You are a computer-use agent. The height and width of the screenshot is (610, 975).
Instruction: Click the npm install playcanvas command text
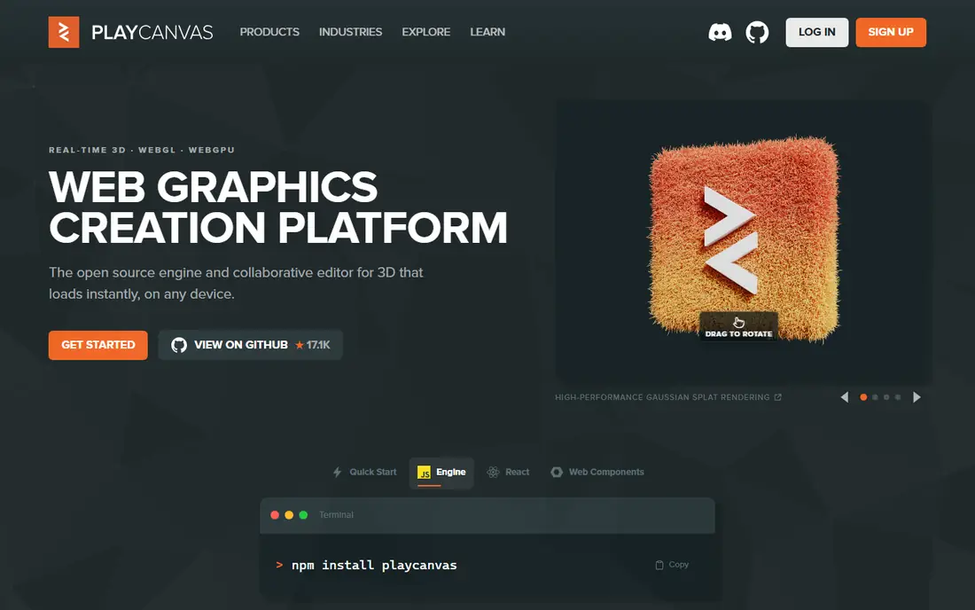[x=374, y=566]
